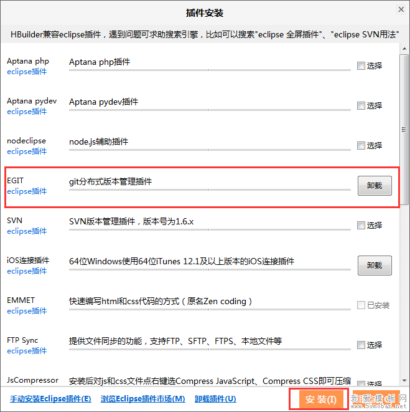Click the 'SVN版本管理插件，版本号为1.6.x' text
Viewport: 410px width, 412px height.
pyautogui.click(x=131, y=221)
